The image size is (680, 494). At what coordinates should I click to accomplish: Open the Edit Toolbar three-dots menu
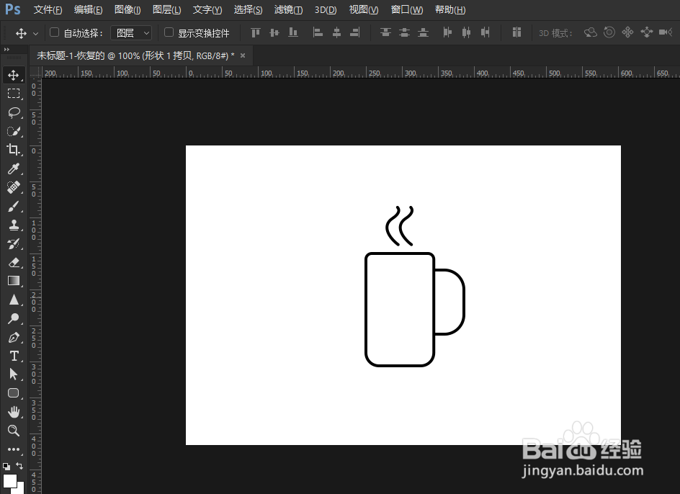pyautogui.click(x=14, y=449)
